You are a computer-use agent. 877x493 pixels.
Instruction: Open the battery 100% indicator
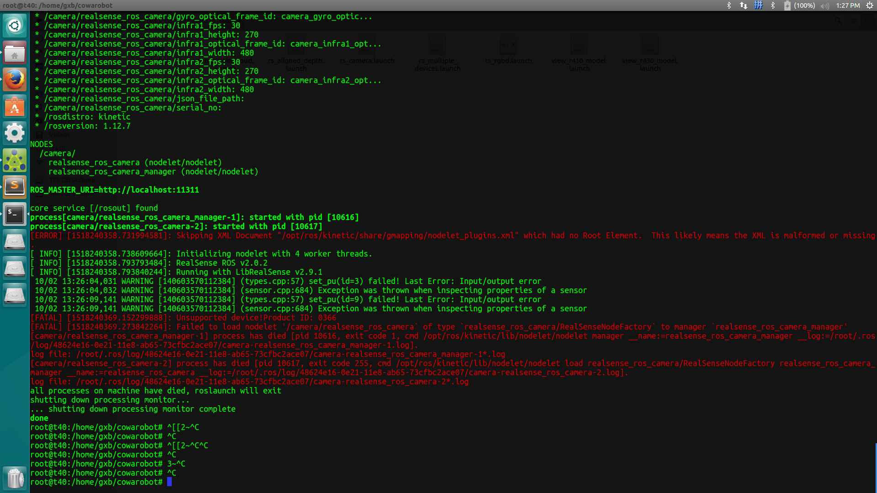[799, 5]
